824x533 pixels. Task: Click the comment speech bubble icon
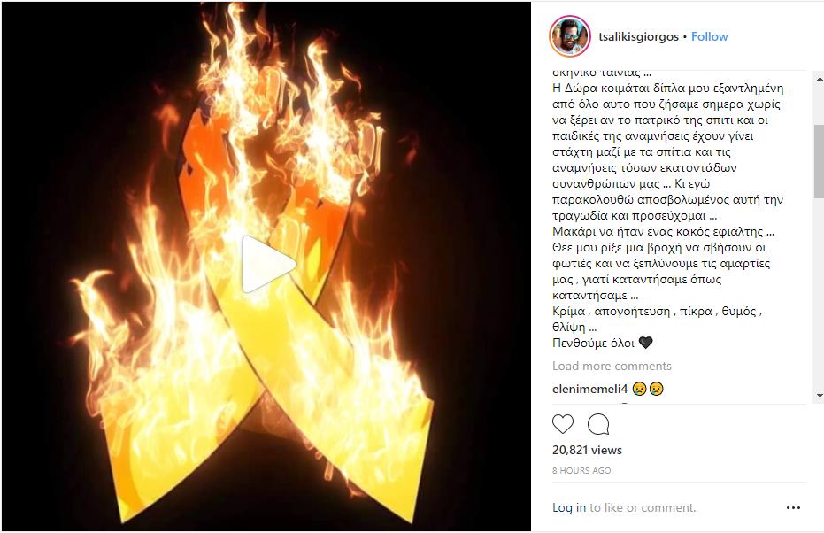598,424
